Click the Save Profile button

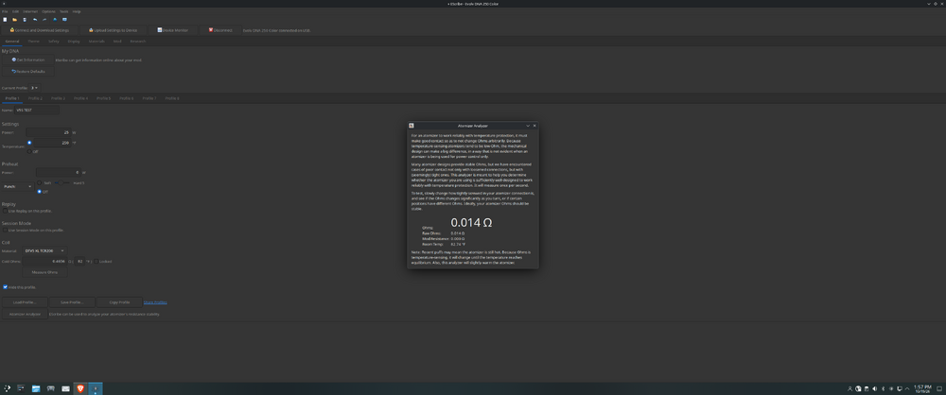coord(72,302)
